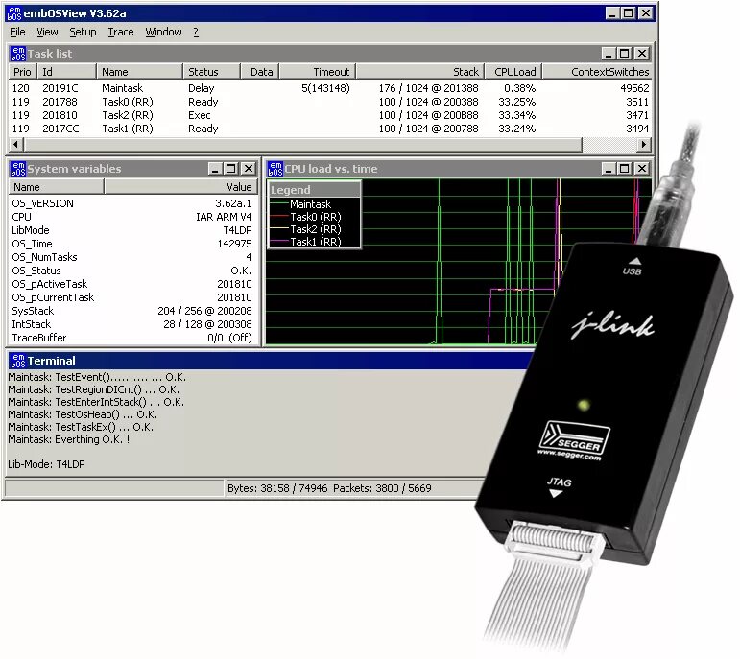Click the Task list window icon
Viewport: 740px width, 659px height.
point(18,54)
